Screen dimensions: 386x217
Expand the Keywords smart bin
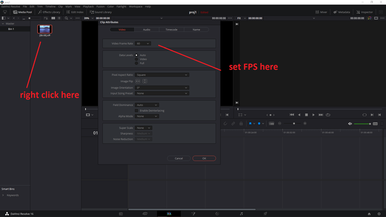pos(3,195)
